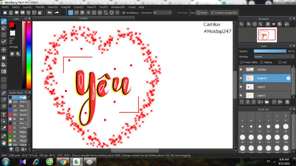This screenshot has width=296, height=166.
Task: Select the Brush tool in the left toolbar
Action: (x=3, y=21)
